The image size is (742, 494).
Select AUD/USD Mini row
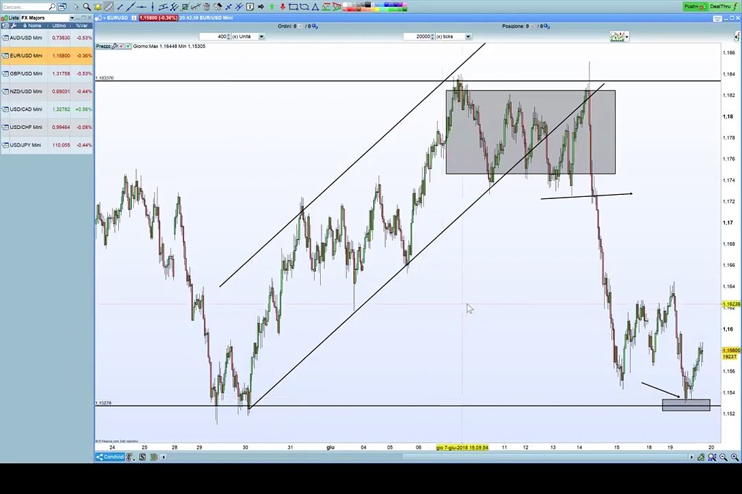[x=47, y=38]
